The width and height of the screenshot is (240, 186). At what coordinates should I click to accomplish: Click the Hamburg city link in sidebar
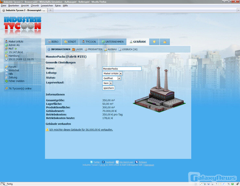(x=14, y=56)
